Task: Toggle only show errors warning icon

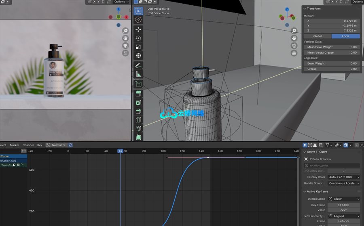Action: click(x=315, y=145)
